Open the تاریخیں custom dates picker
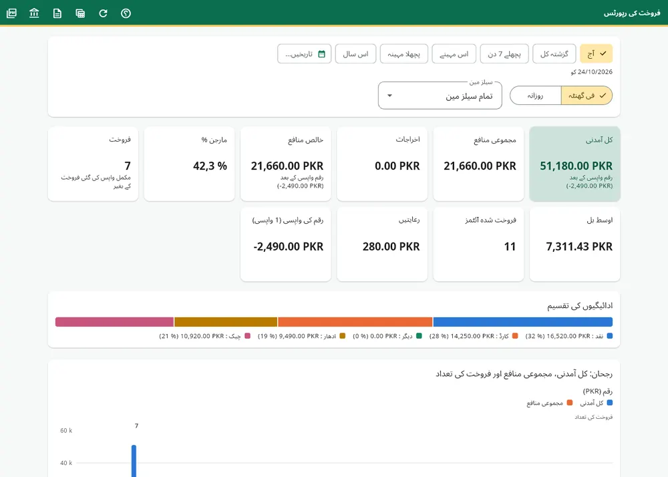This screenshot has height=477, width=668. coord(304,53)
